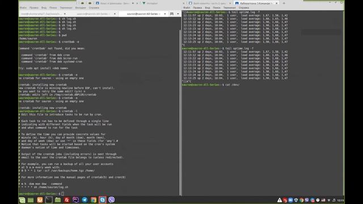Click the keyboard layout flag tray icon
Viewport: 363px width, 204px height.
coord(323,200)
